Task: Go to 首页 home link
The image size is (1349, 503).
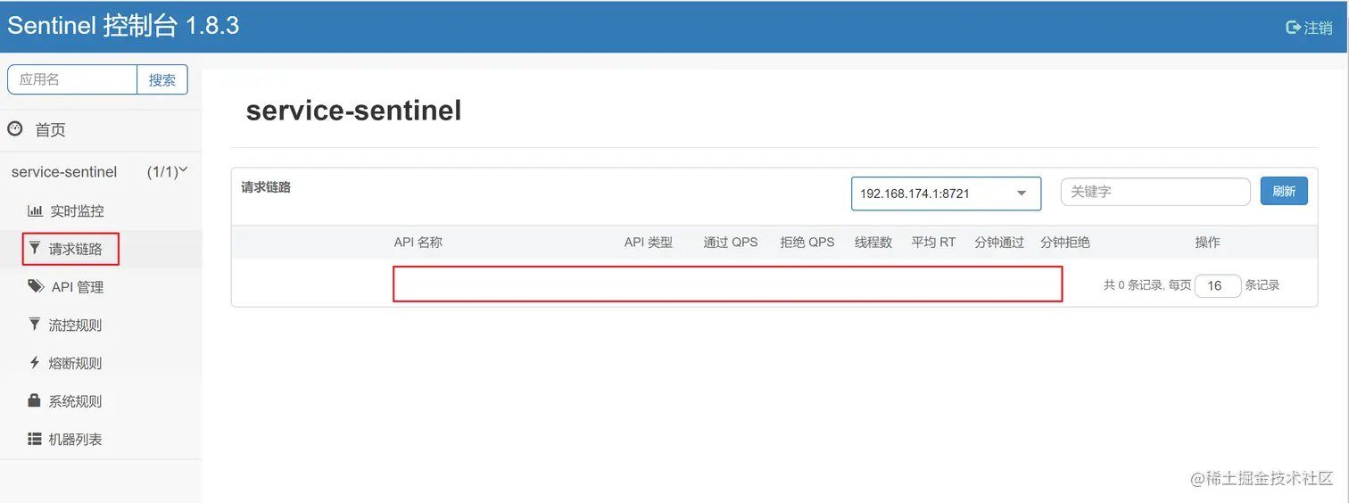Action: pos(50,130)
